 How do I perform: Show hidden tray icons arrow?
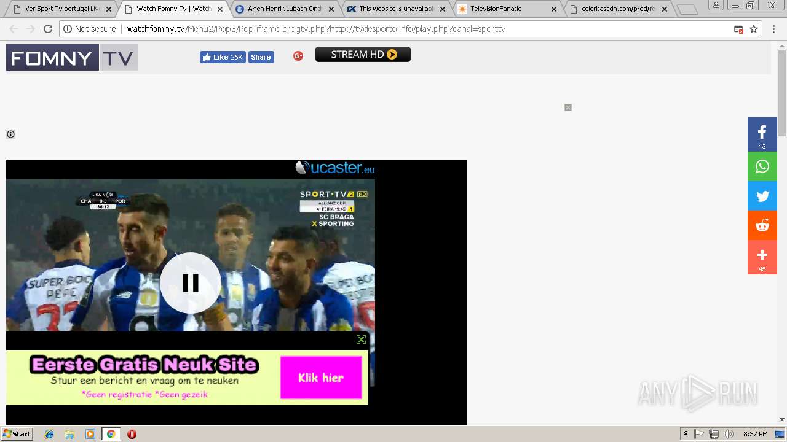point(686,434)
